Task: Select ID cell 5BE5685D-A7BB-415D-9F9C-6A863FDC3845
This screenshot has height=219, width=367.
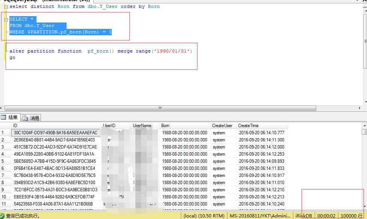Action: tap(56, 161)
